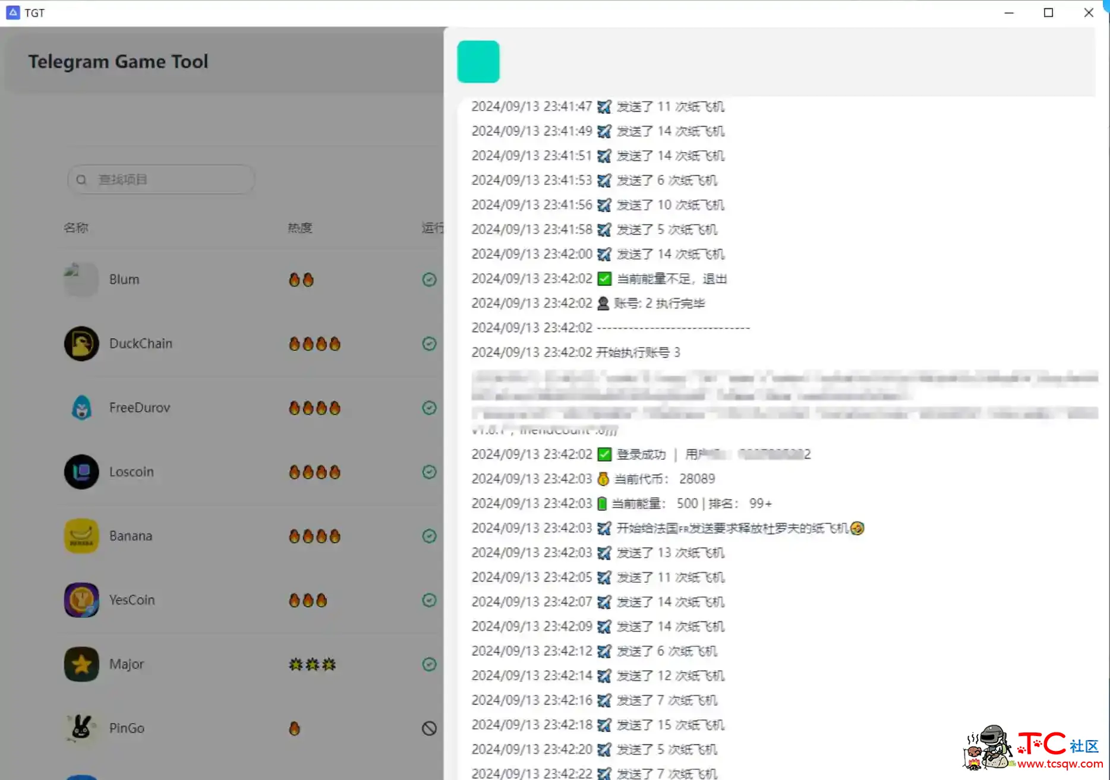Screen dimensions: 1110x780
Task: Click PinGo's disabled status icon
Action: [429, 728]
